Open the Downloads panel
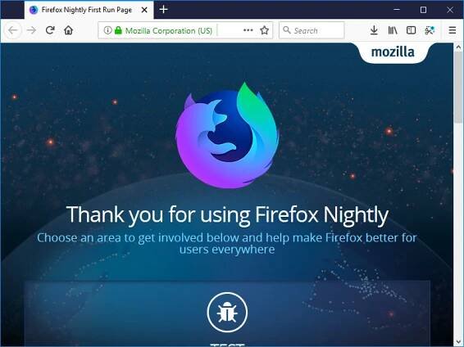The image size is (464, 347). click(374, 30)
